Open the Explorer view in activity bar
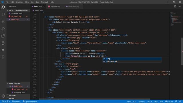The width and height of the screenshot is (183, 103). pos(3,7)
